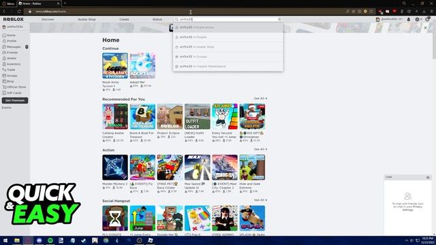
Task: Open the notifications bell
Action: click(409, 20)
